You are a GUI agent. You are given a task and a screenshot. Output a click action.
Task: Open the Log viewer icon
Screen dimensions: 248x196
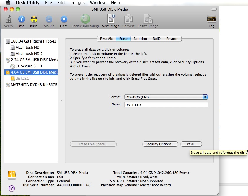coord(211,19)
